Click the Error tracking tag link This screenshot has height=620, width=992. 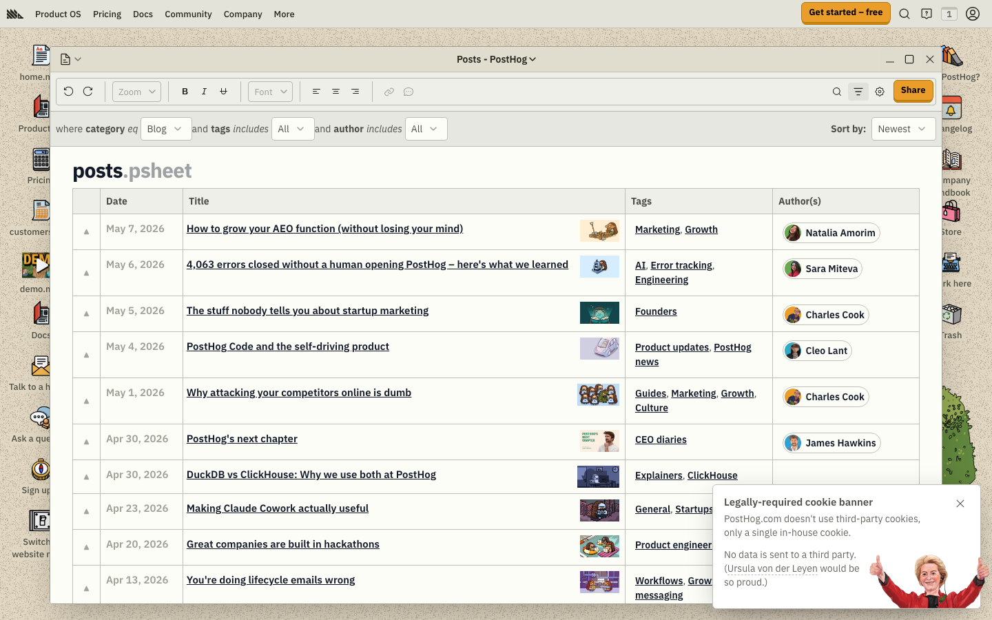point(681,265)
